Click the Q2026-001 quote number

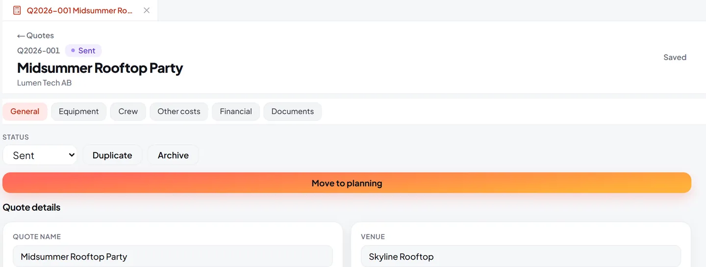(x=39, y=50)
